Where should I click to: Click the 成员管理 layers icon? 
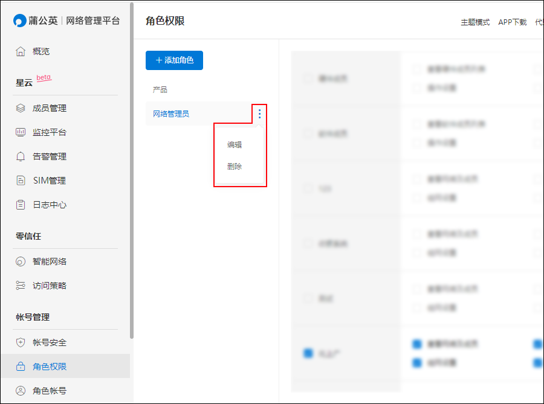click(21, 108)
